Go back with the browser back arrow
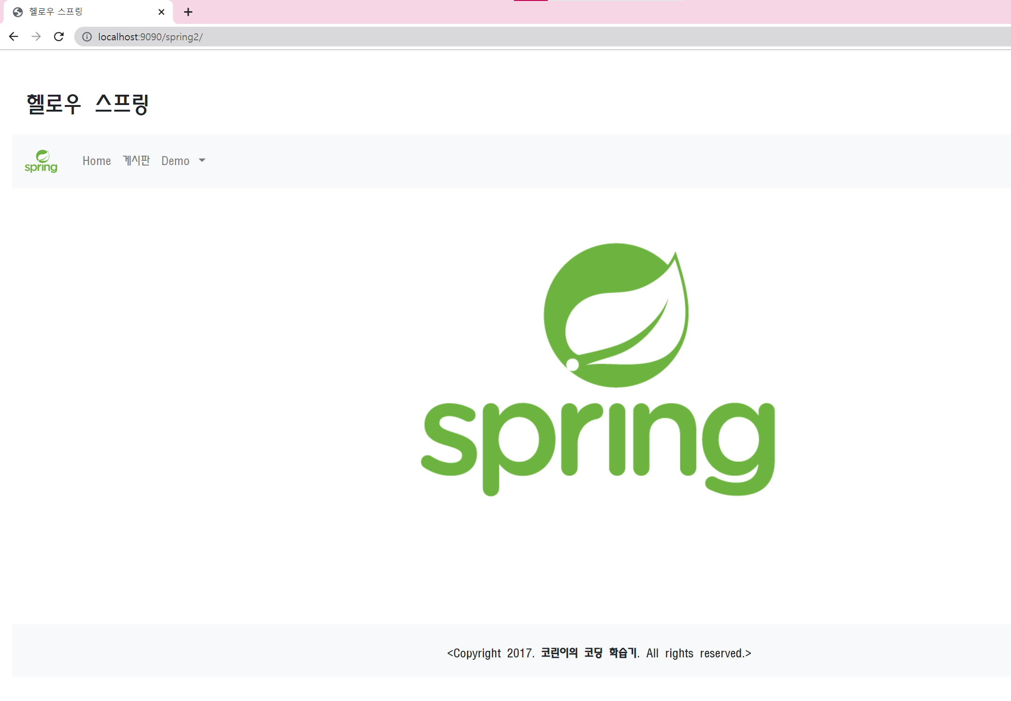1011x701 pixels. click(14, 37)
